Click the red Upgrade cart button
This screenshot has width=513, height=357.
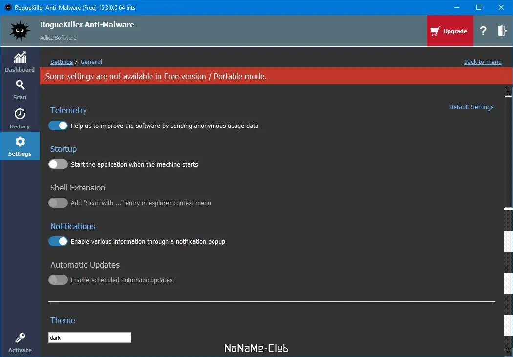coord(450,31)
